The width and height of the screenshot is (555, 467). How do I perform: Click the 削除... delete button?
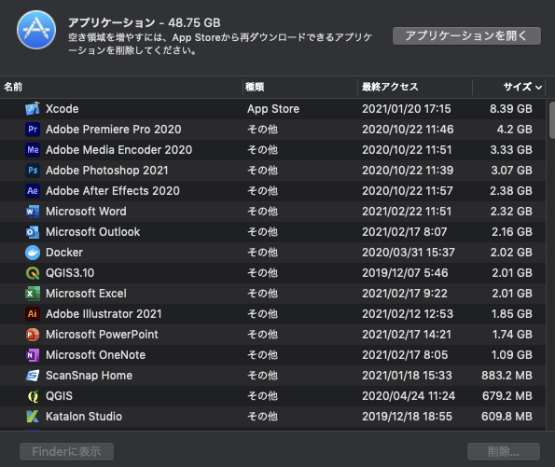coord(504,451)
